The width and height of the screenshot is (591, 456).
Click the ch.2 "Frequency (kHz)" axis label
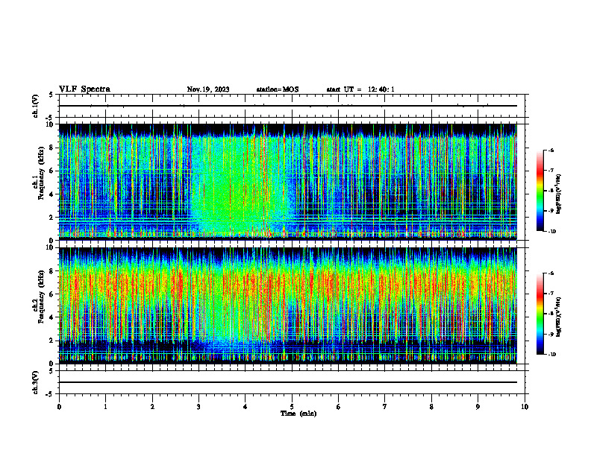click(x=41, y=297)
